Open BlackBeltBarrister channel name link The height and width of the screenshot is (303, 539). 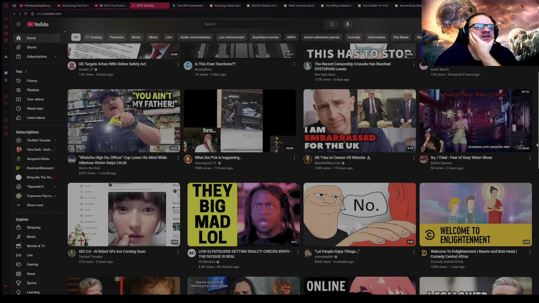[x=327, y=163]
